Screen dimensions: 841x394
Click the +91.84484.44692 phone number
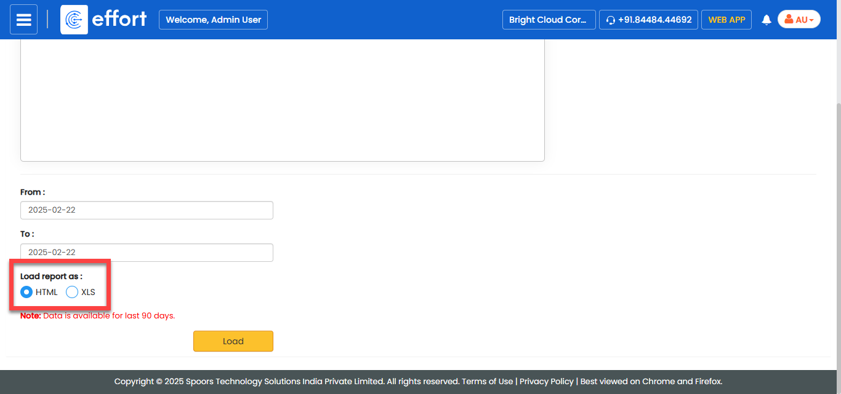[654, 20]
